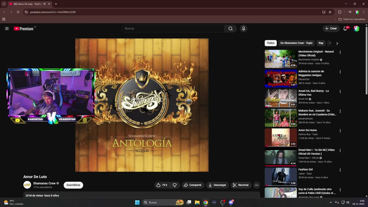368x207 pixels.
Task: Select De Shamanes Crew - Topic chip
Action: (296, 43)
